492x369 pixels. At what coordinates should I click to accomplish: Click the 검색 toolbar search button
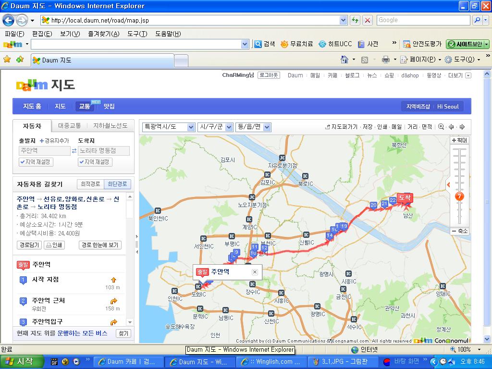265,44
